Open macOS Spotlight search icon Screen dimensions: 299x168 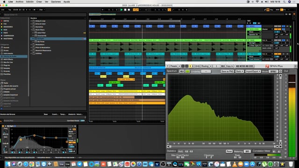[x=285, y=2]
